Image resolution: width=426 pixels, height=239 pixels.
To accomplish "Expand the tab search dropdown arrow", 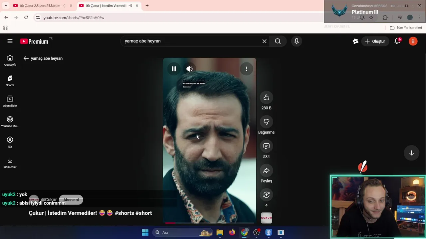I will pos(6,6).
